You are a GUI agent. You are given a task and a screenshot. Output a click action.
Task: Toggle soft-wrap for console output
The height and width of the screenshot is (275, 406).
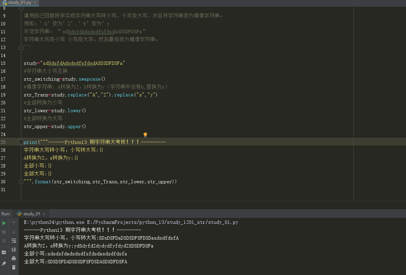pyautogui.click(x=14, y=241)
